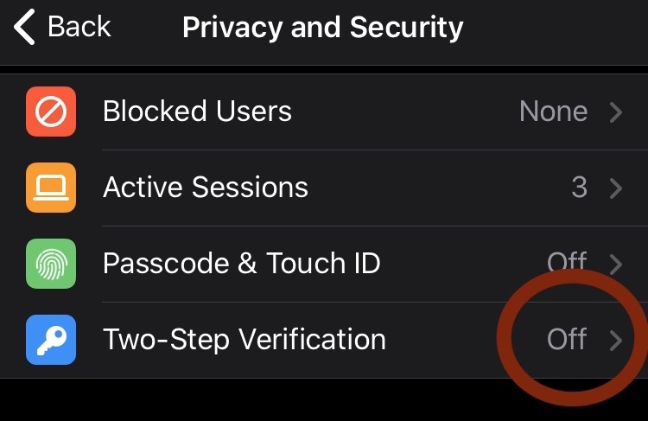Expand the chevron beside Blocked Users
648x421 pixels.
coord(616,112)
